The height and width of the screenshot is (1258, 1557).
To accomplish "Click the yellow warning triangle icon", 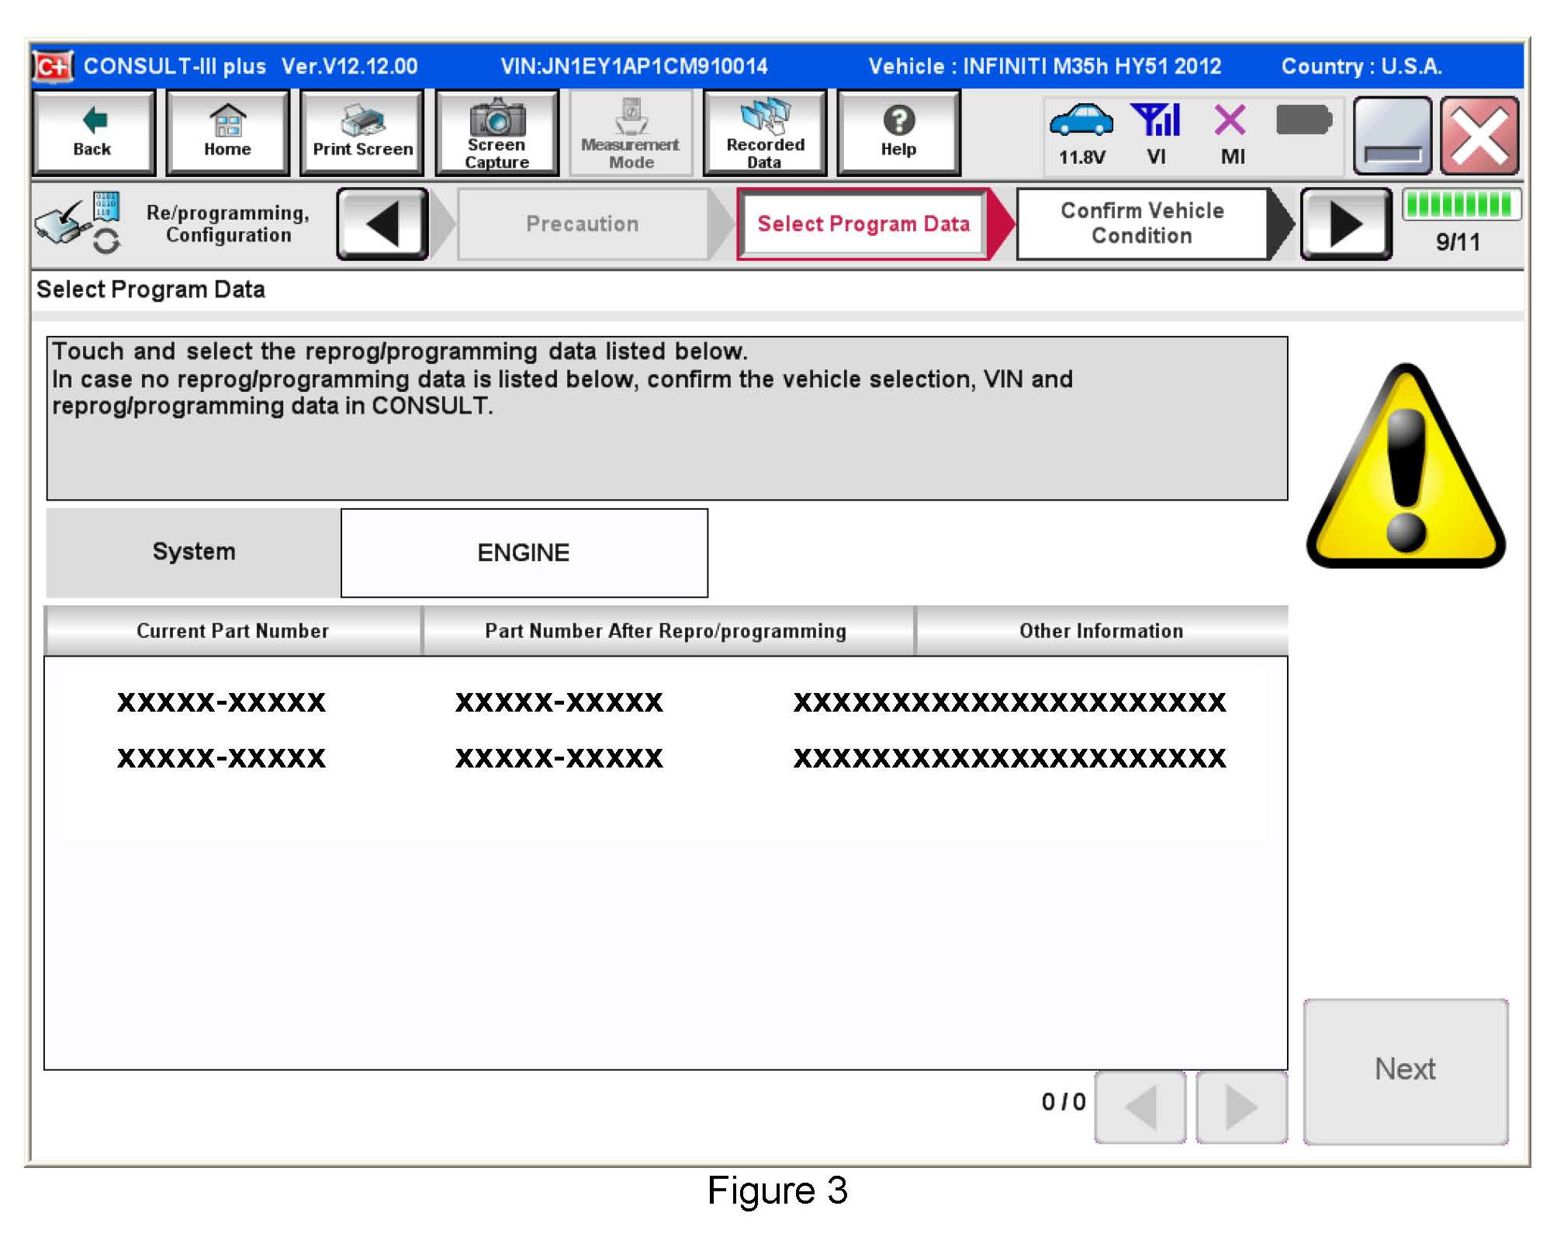I will [x=1406, y=466].
